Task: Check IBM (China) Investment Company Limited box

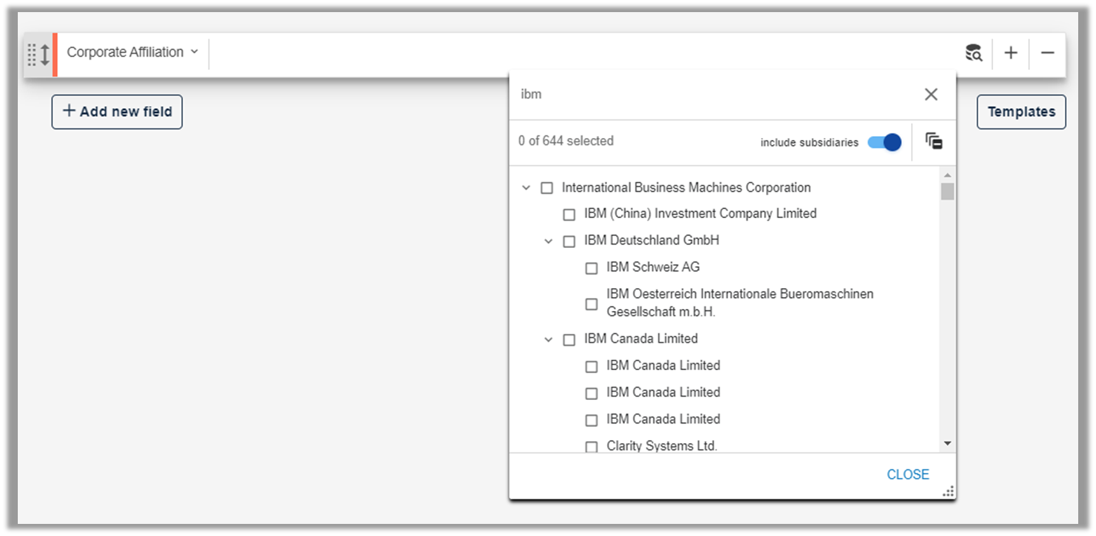Action: pyautogui.click(x=569, y=215)
